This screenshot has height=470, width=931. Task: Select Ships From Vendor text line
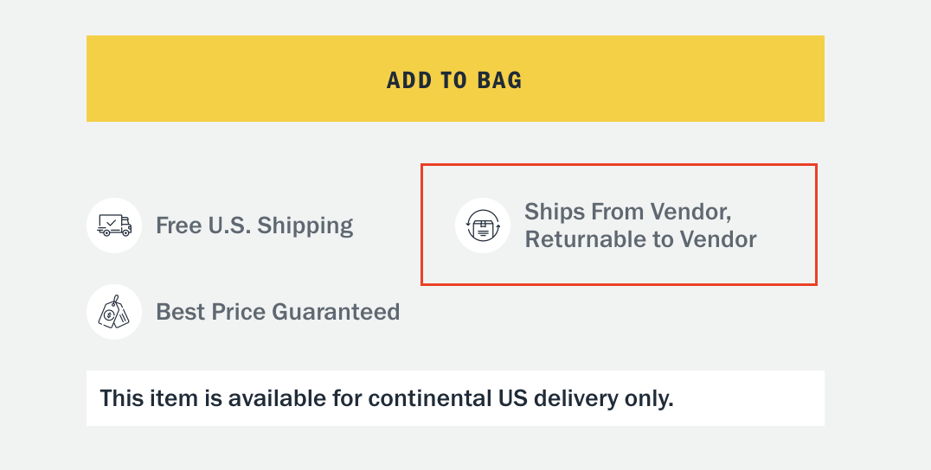627,212
